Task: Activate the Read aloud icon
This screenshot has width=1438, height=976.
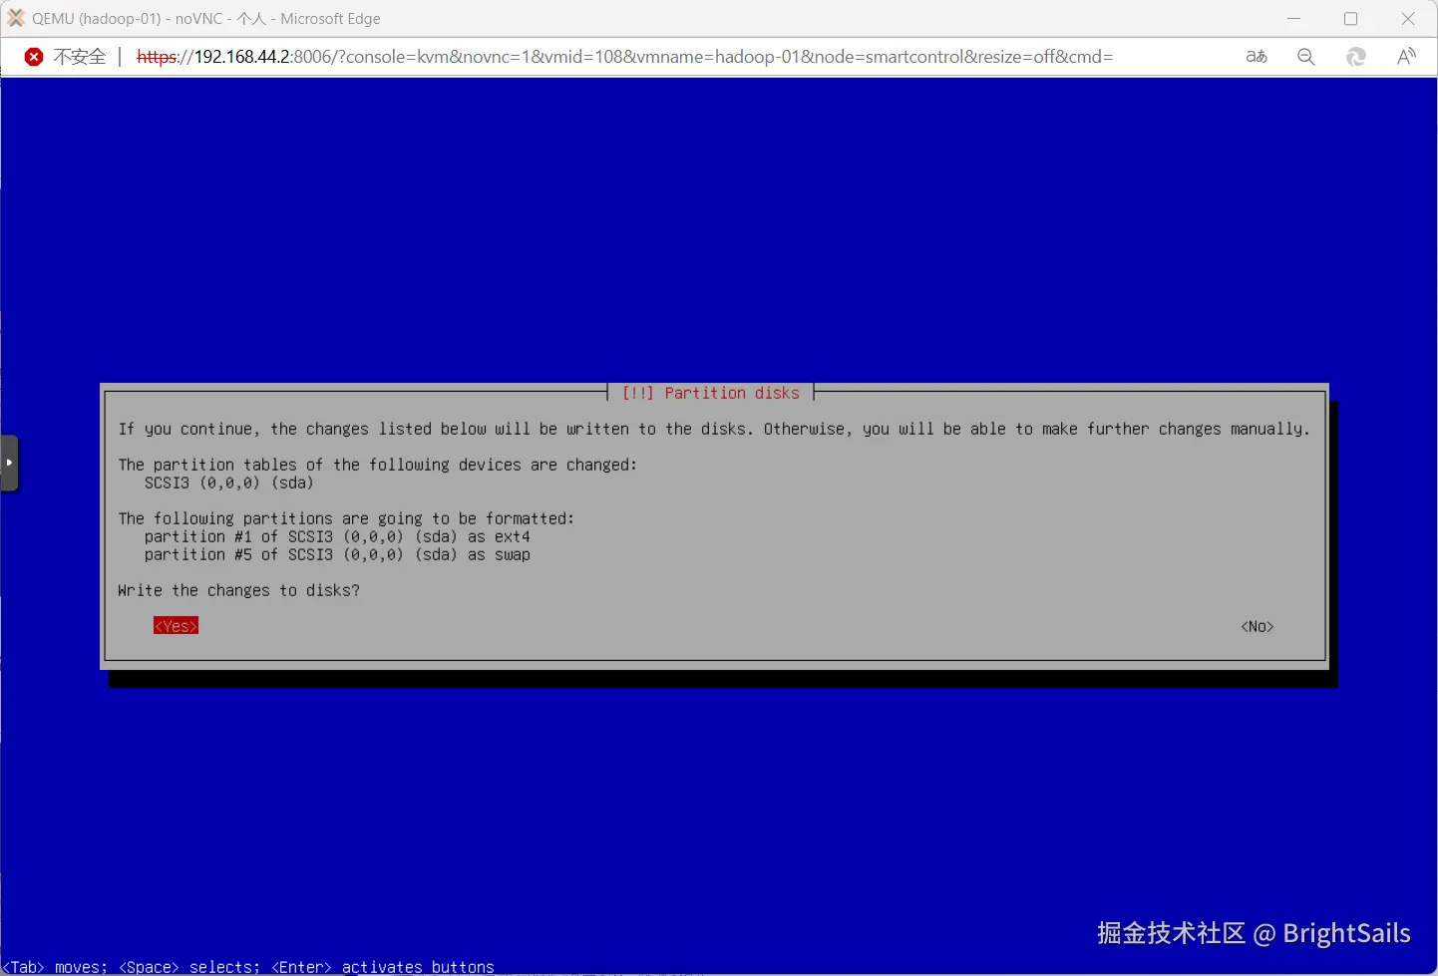Action: coord(1406,57)
